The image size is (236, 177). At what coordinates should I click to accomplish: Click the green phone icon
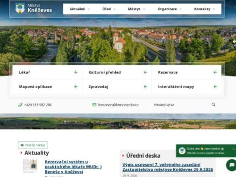pos(20,105)
